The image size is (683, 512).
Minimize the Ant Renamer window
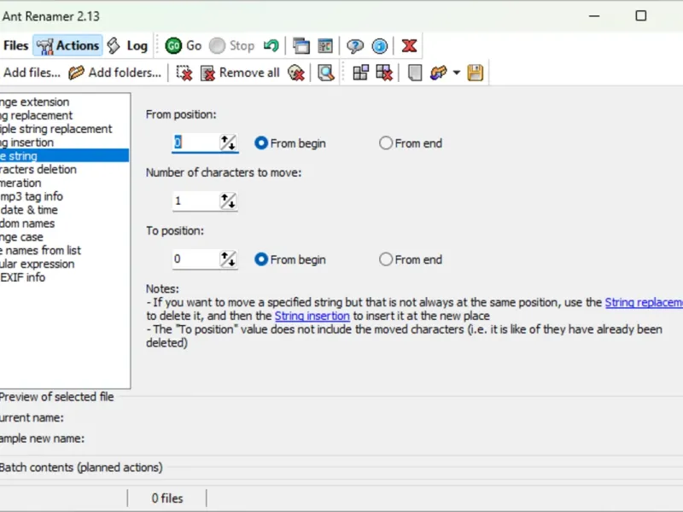point(594,16)
